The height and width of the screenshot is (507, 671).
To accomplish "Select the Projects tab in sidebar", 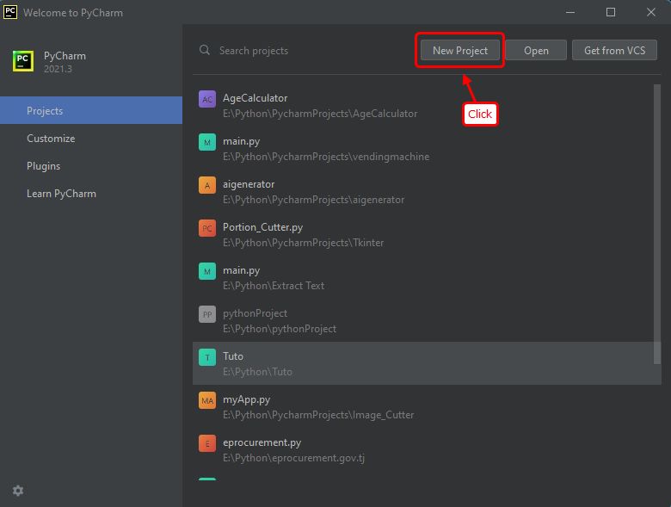I will (91, 110).
